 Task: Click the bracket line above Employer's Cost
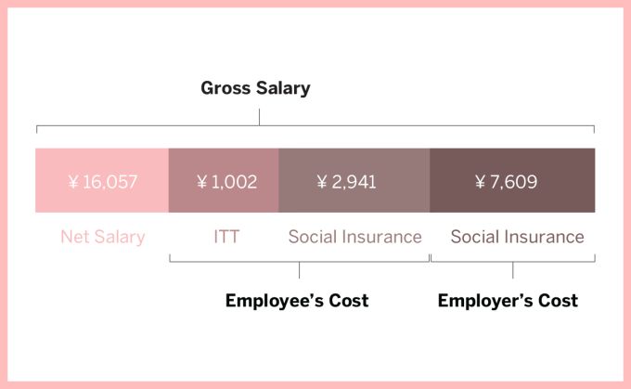pyautogui.click(x=557, y=261)
